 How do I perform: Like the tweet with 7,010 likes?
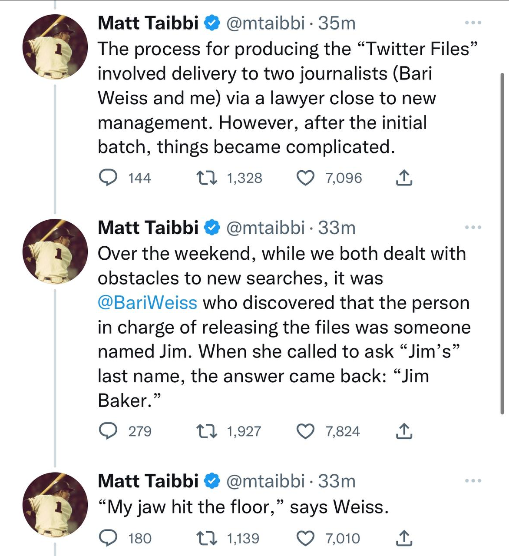coord(305,538)
